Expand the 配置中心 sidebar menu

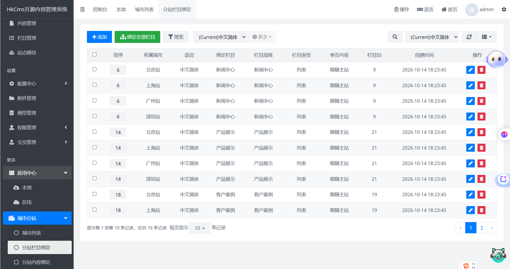click(x=37, y=84)
